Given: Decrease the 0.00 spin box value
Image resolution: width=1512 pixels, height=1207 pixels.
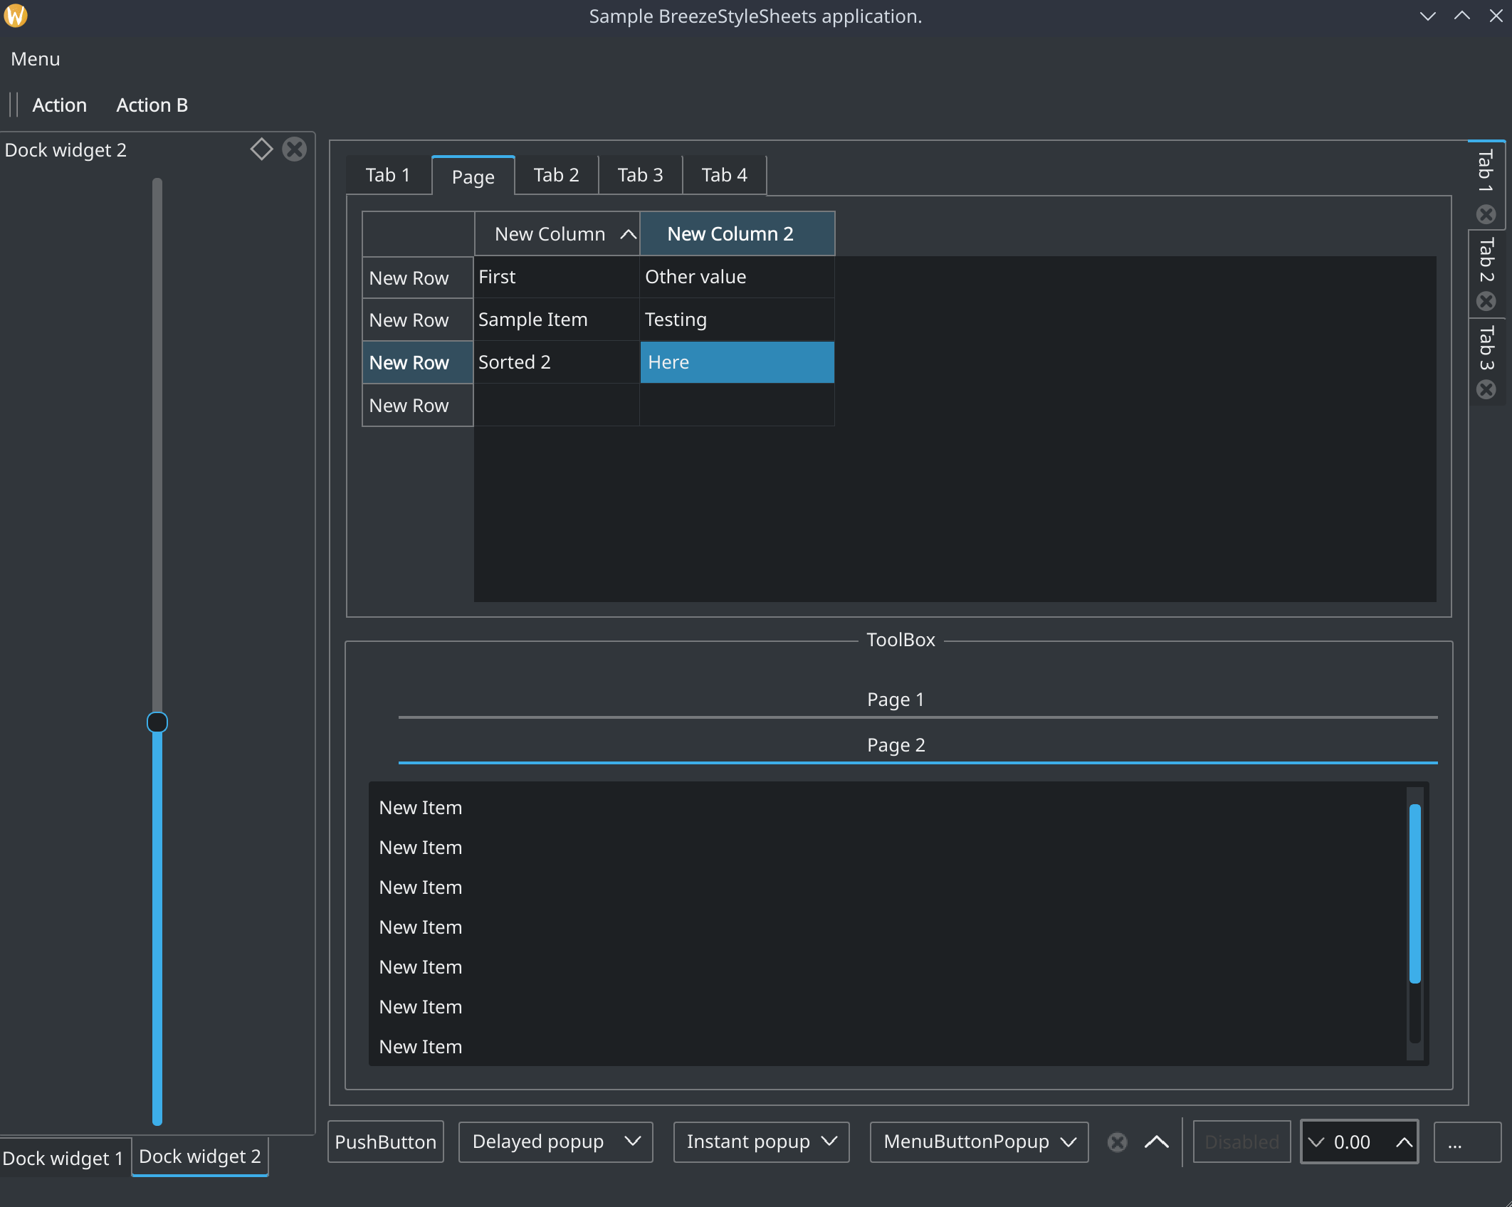Looking at the screenshot, I should (x=1316, y=1142).
